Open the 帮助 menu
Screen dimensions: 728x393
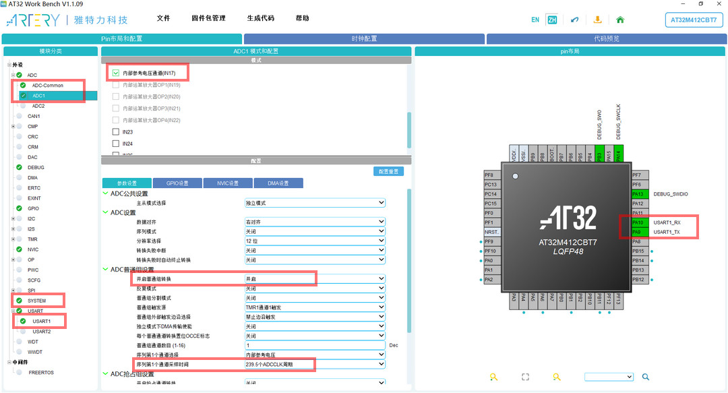point(302,18)
